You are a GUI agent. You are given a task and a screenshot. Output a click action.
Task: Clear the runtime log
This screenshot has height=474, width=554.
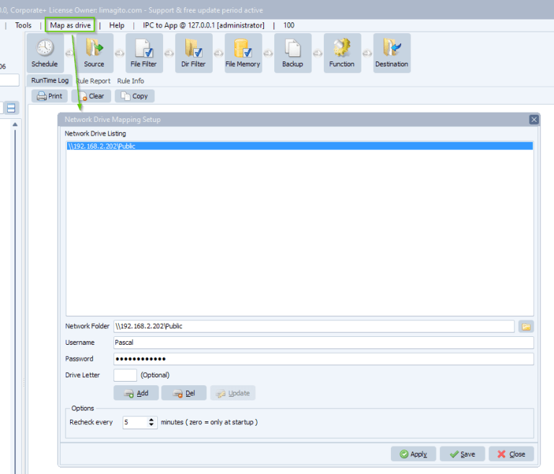91,96
